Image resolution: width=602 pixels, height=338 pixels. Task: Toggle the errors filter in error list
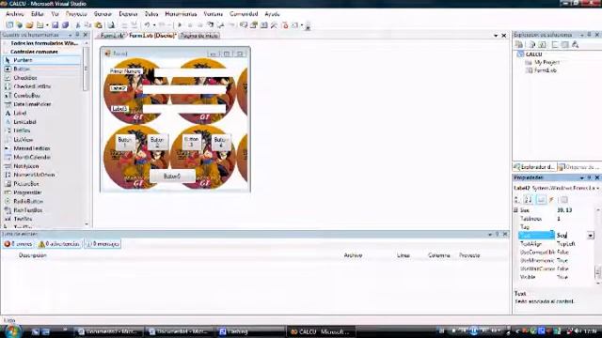(x=18, y=244)
